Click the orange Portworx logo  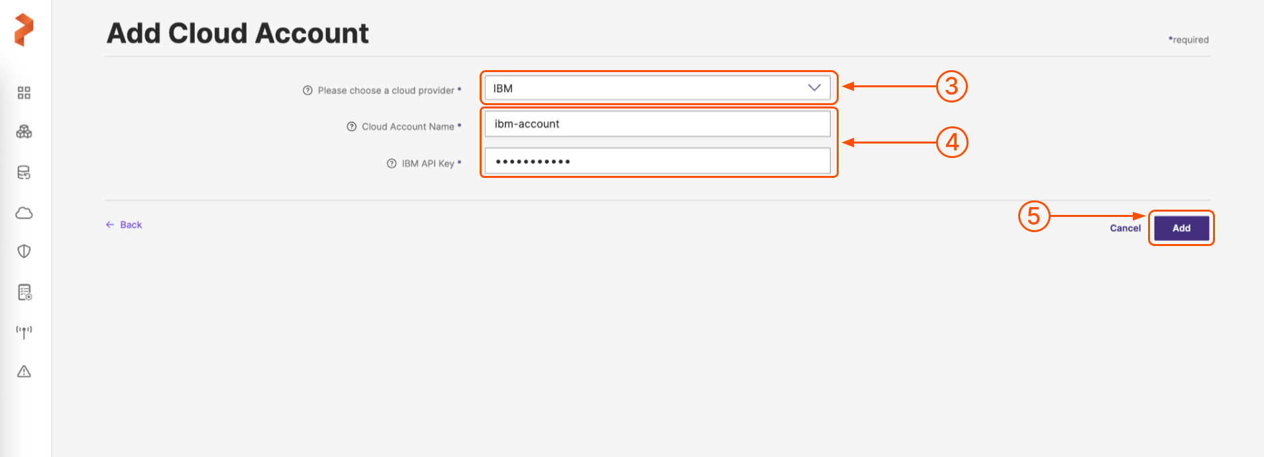tap(24, 30)
